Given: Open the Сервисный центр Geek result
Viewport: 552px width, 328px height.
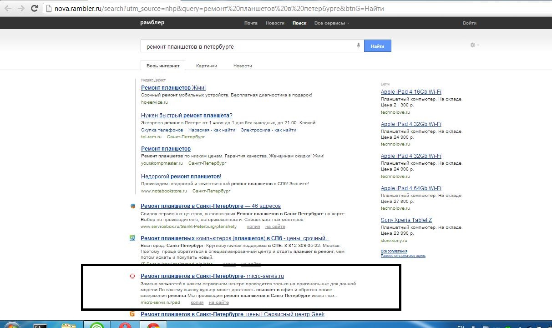Looking at the screenshot, I should click(x=233, y=314).
